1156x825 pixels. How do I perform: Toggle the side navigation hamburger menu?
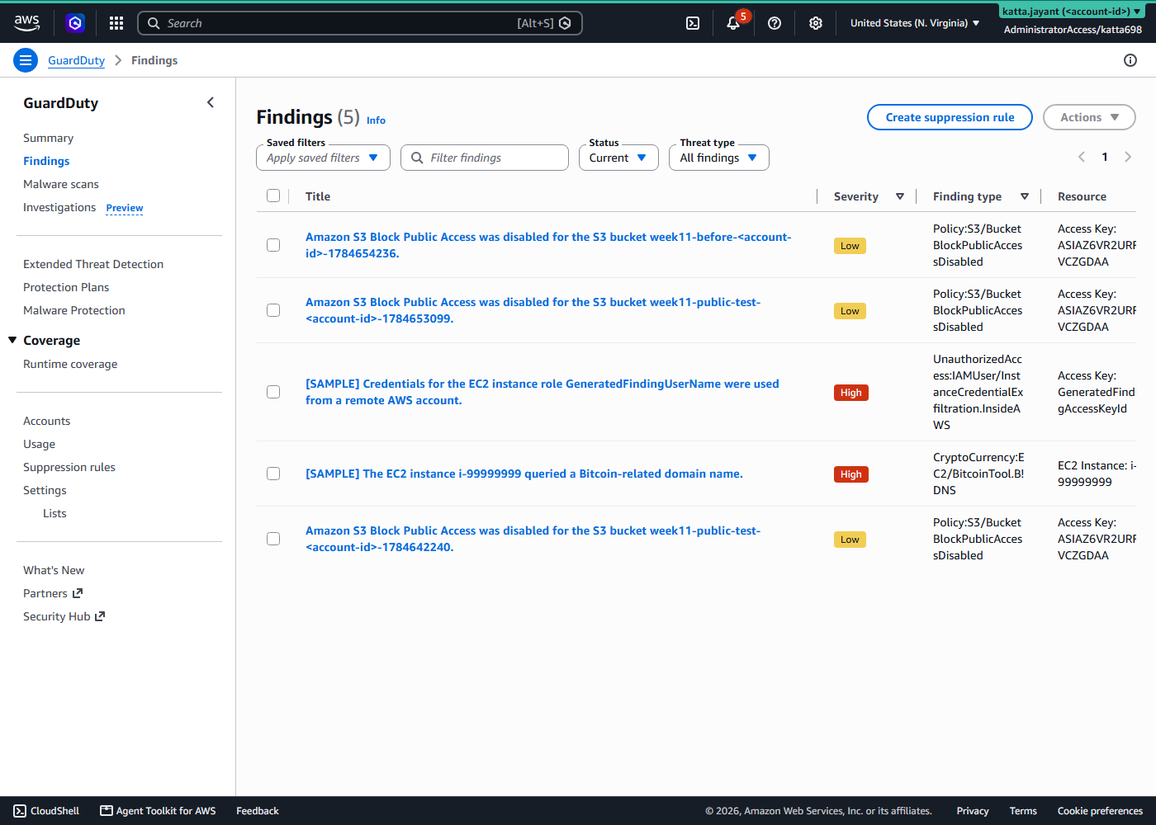click(x=26, y=60)
